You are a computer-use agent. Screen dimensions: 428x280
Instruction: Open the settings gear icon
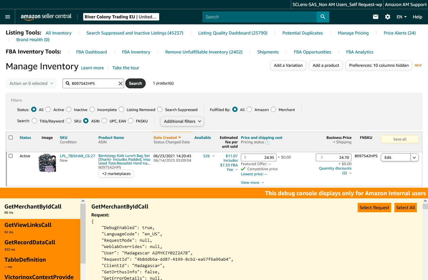coord(388,17)
